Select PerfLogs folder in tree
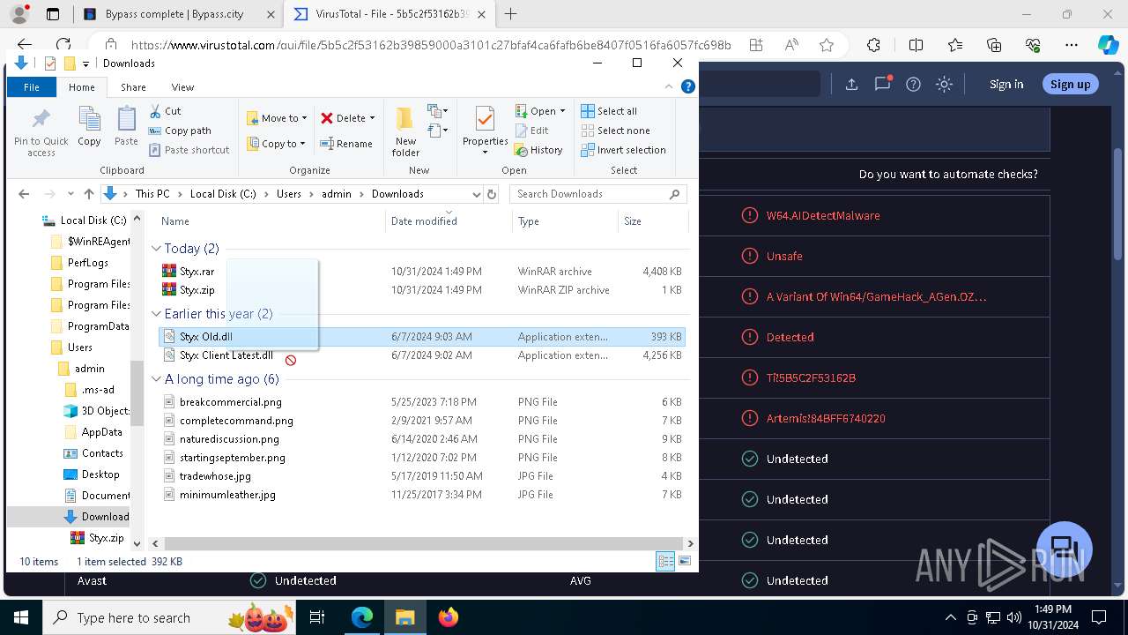The image size is (1128, 635). click(x=79, y=263)
